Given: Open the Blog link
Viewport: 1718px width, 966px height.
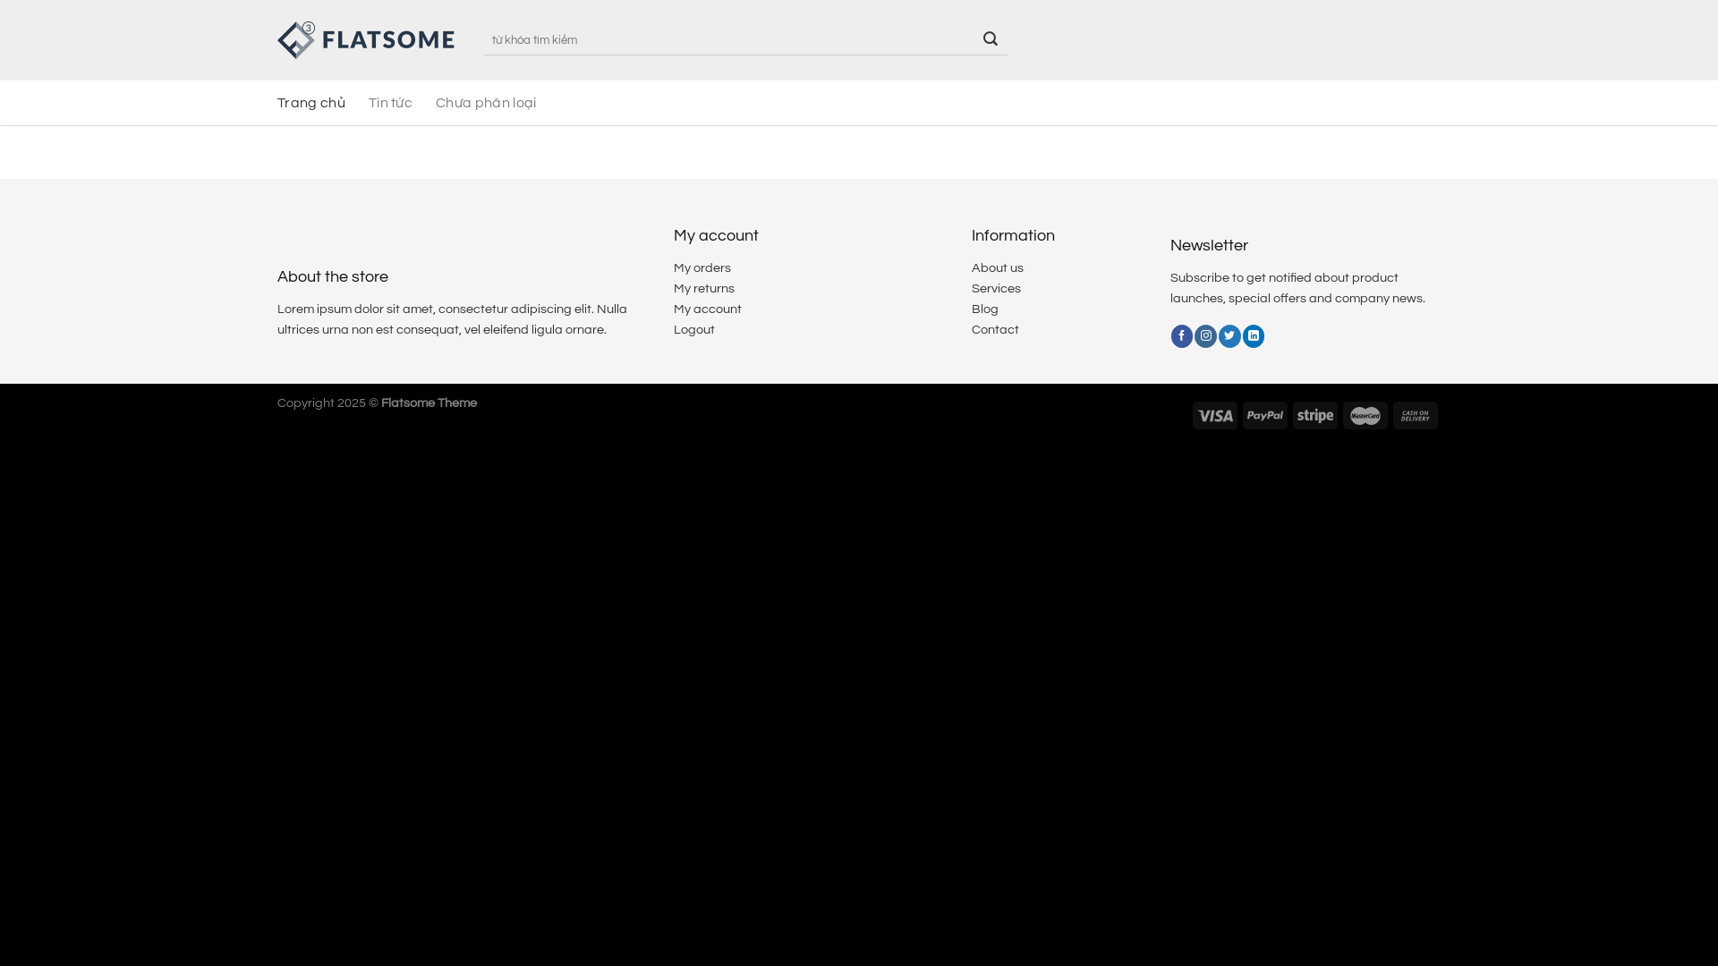Looking at the screenshot, I should tap(985, 309).
